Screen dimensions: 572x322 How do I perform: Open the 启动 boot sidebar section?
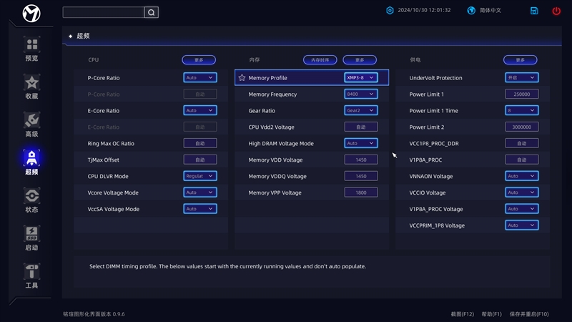pyautogui.click(x=31, y=238)
